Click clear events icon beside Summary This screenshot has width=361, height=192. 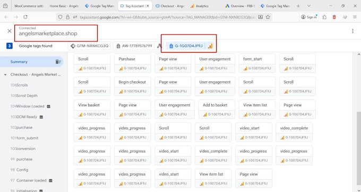(58, 62)
